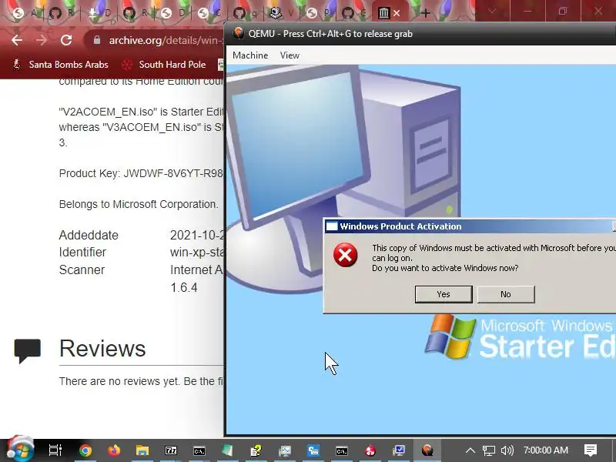Open Task View on the taskbar
The width and height of the screenshot is (616, 462).
pos(55,450)
